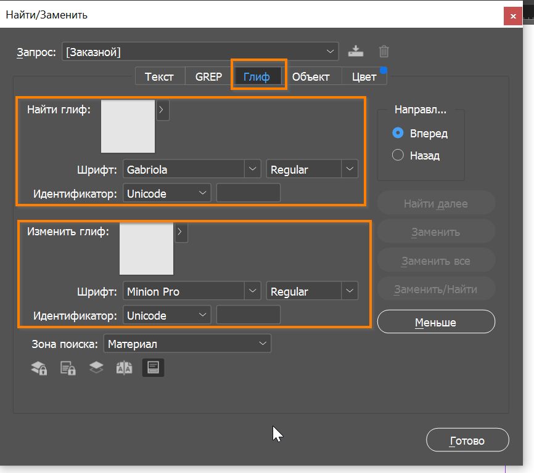This screenshot has width=534, height=473.
Task: Open the Gabriola font dropdown
Action: pyautogui.click(x=252, y=169)
